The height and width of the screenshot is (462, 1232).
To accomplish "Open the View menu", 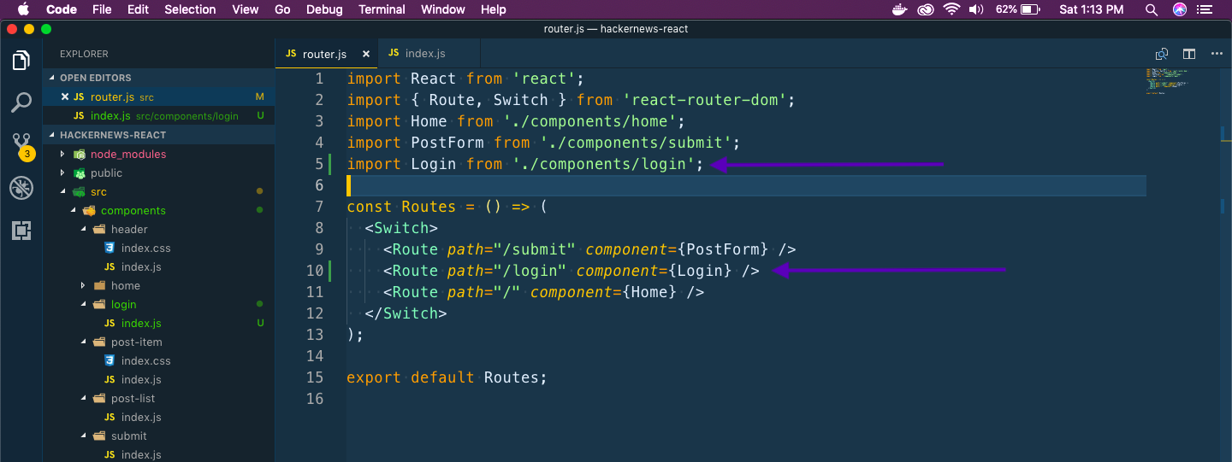I will (246, 9).
